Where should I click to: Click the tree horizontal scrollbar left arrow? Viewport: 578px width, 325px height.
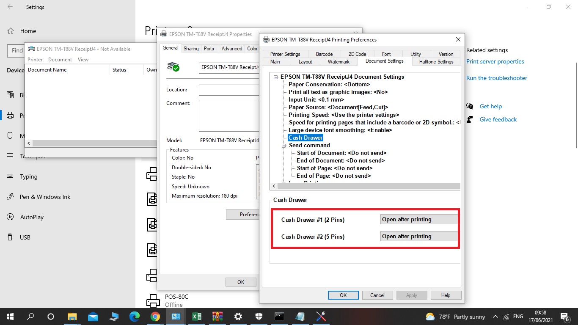pos(273,186)
